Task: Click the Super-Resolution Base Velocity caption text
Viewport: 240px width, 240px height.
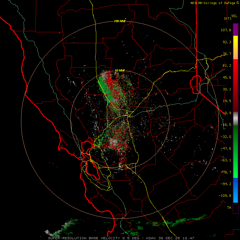Action: (121, 238)
